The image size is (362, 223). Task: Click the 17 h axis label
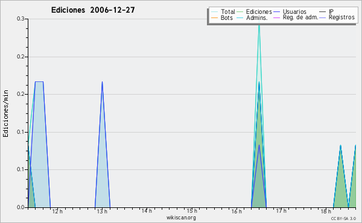(281, 211)
